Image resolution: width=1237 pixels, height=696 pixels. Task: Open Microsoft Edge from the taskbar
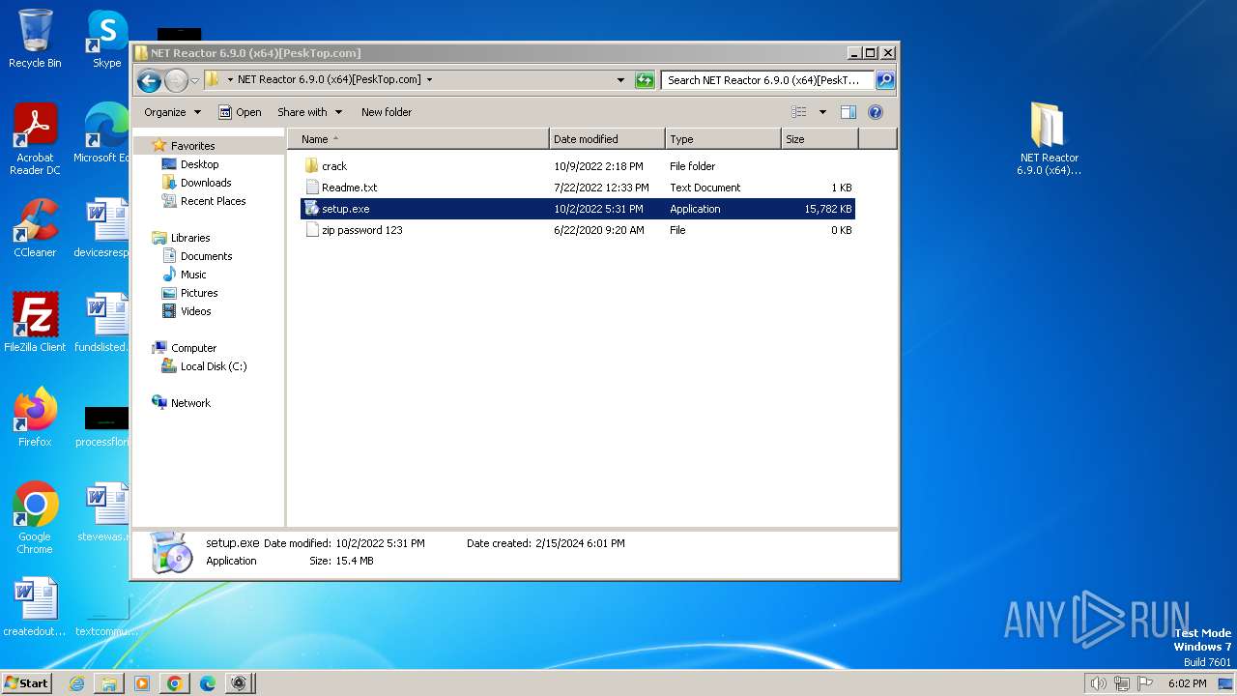coord(208,683)
